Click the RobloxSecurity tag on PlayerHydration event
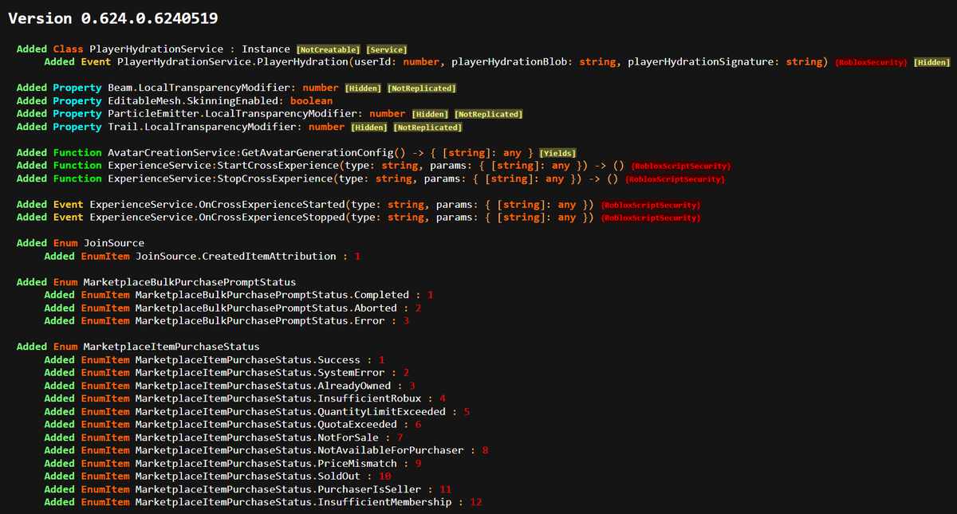The image size is (957, 514). [872, 62]
